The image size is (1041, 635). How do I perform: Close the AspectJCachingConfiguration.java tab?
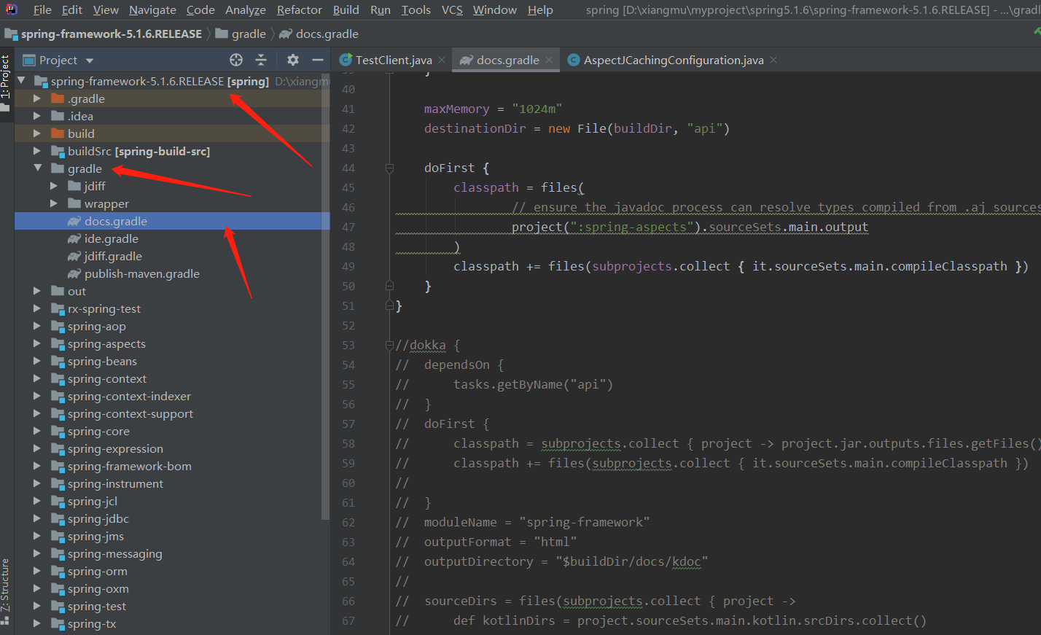[773, 60]
